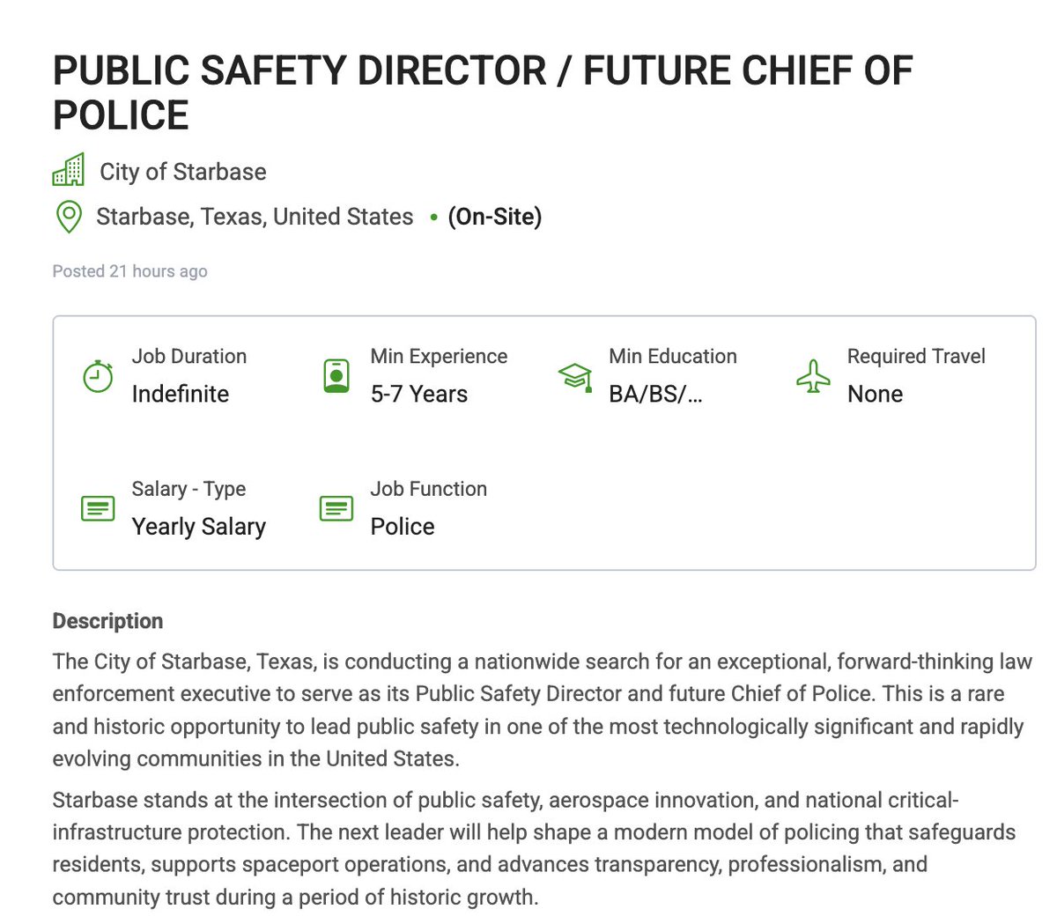The width and height of the screenshot is (1057, 924).
Task: Click the stopwatch Job Duration icon
Action: coord(97,375)
